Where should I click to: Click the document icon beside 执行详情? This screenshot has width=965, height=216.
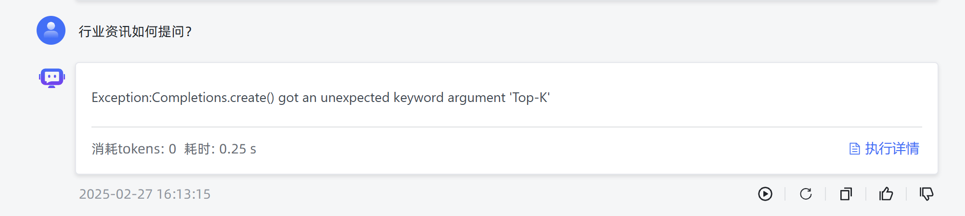pos(855,149)
